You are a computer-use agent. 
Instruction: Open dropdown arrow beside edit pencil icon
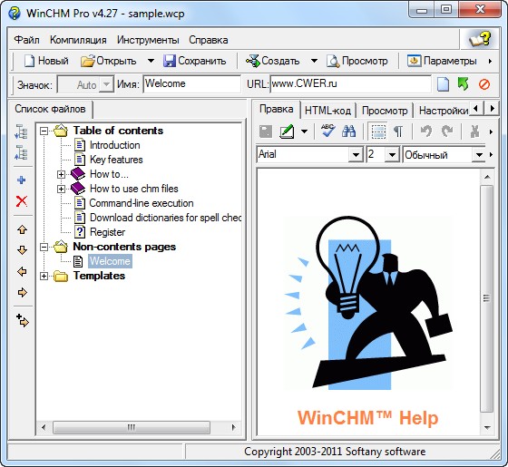(x=304, y=131)
